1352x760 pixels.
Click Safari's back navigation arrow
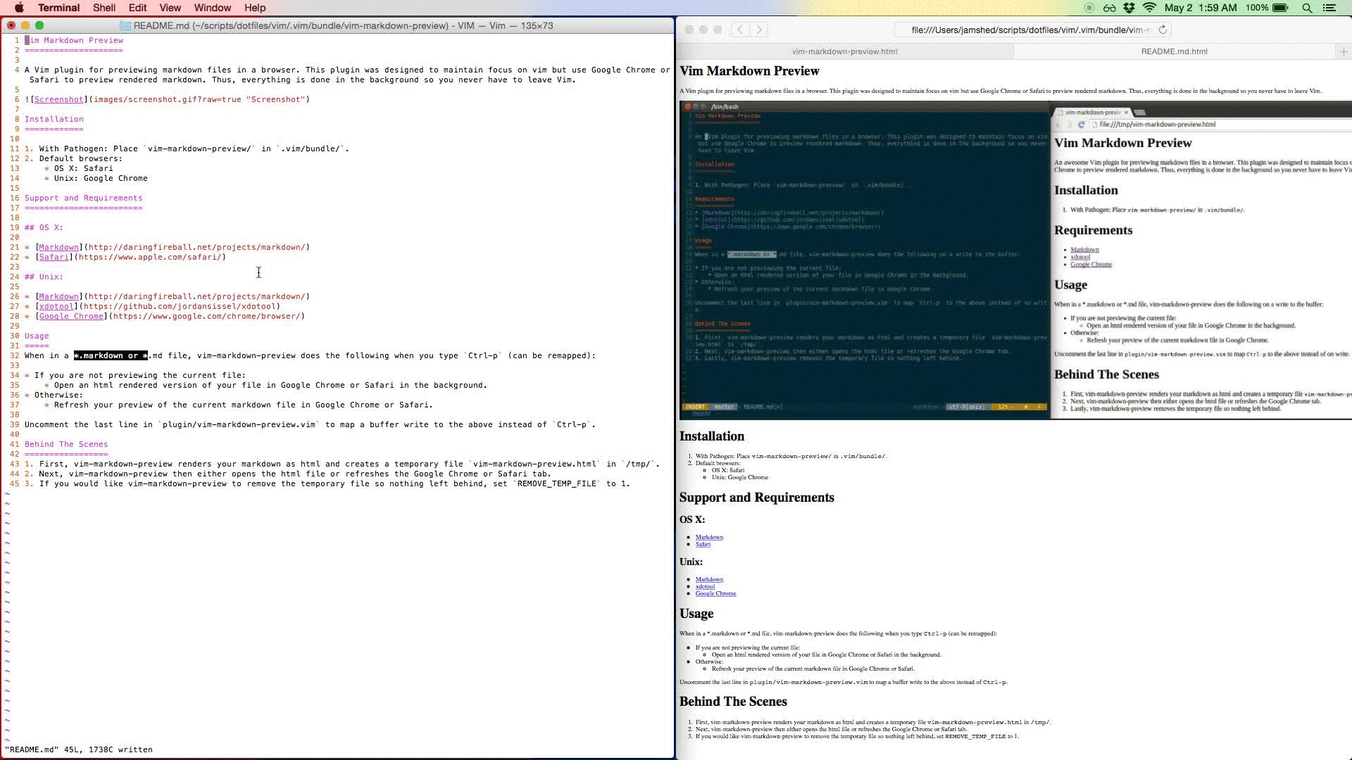[x=740, y=30]
